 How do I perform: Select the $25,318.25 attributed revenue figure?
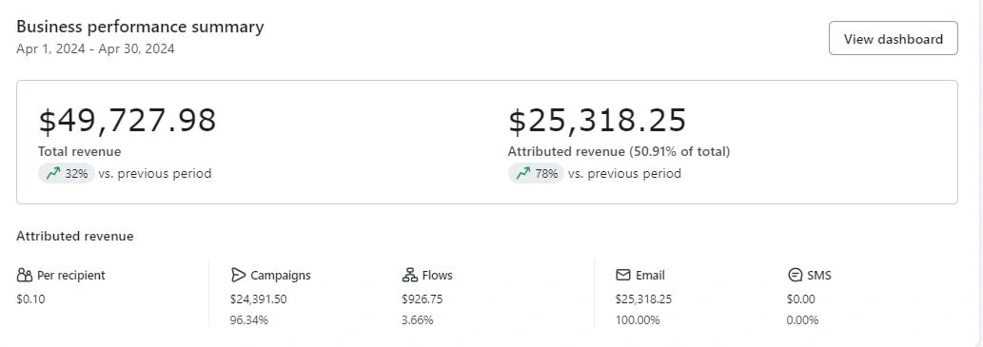coord(598,120)
